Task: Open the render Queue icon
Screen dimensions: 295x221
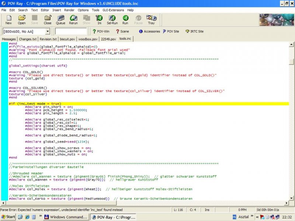Action: point(60,20)
